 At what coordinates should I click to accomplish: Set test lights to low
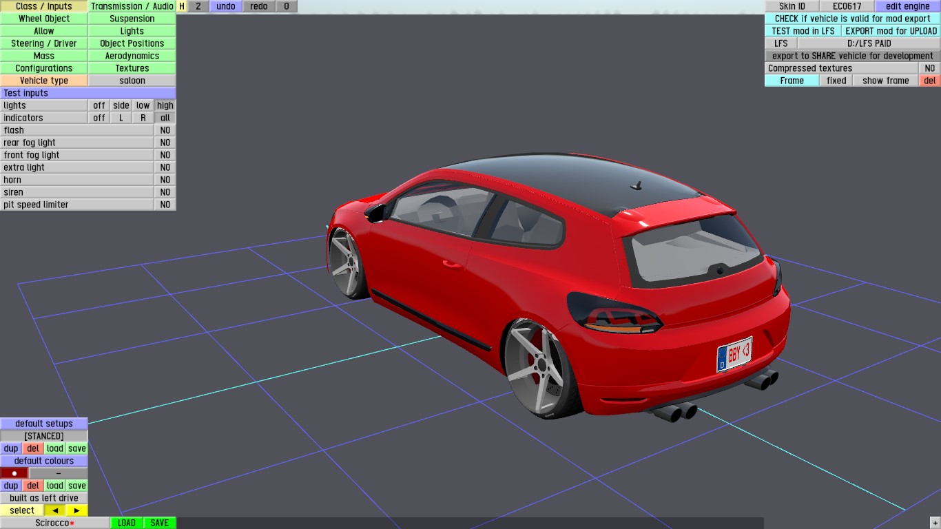[143, 105]
